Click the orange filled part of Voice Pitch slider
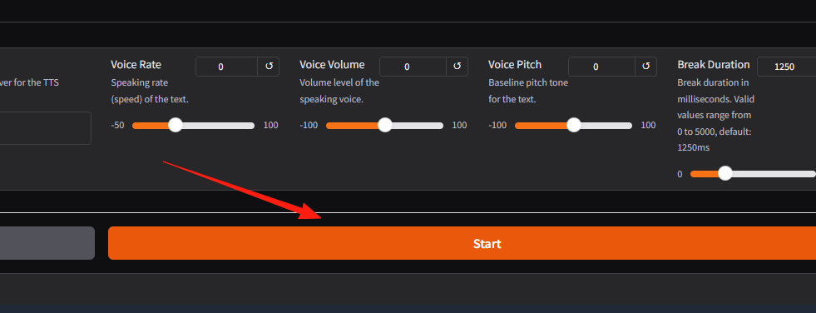 pos(541,126)
